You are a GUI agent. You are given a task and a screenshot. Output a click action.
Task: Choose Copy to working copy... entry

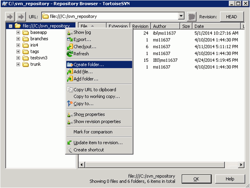tap(99, 97)
